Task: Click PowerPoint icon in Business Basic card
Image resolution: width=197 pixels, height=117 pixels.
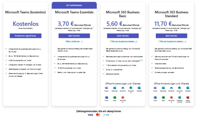Action: (x=123, y=97)
